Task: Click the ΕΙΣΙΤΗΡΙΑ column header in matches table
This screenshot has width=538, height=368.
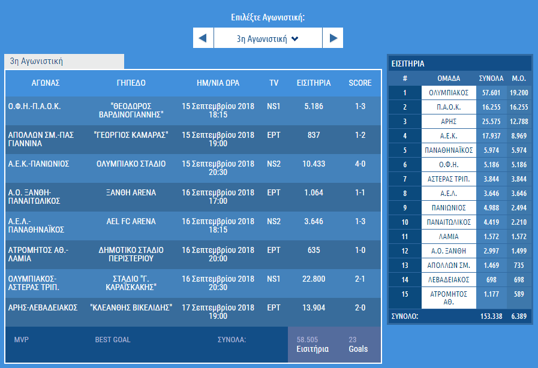Action: click(x=313, y=83)
